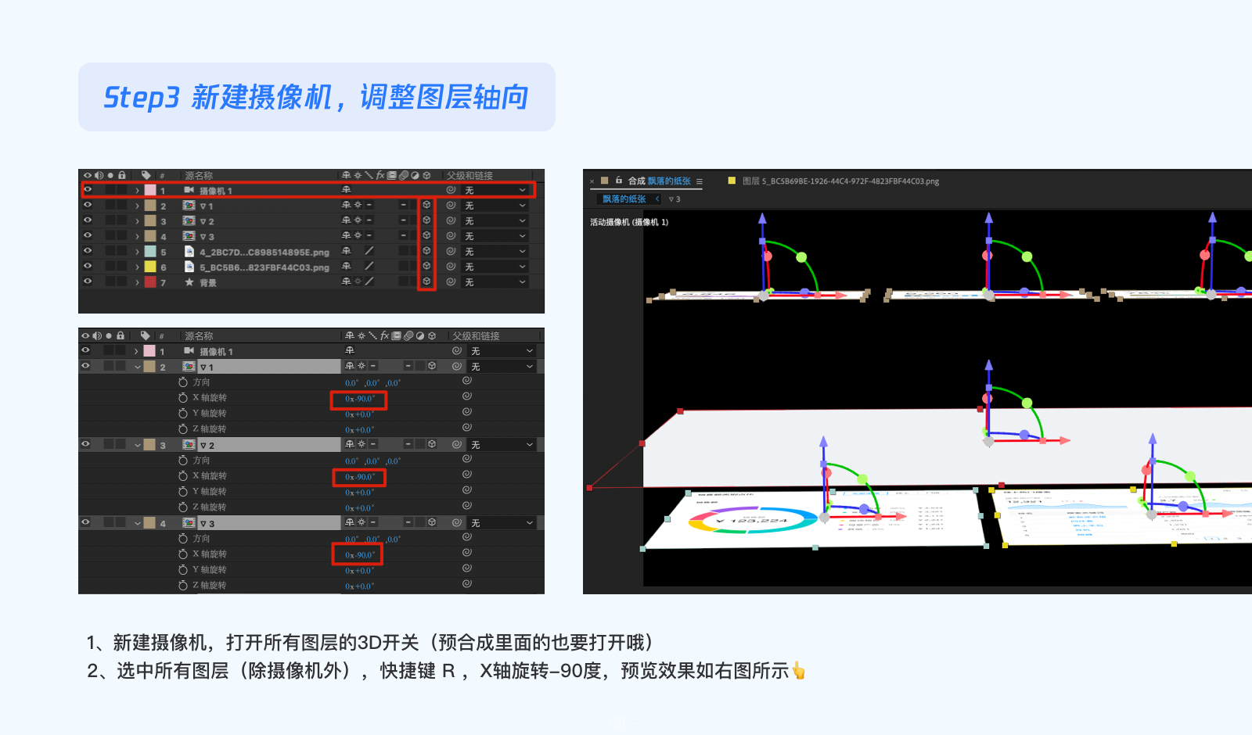The width and height of the screenshot is (1252, 735).
Task: Click the pick whip on the 5_BC5B6...823FBF44C03.png row
Action: pyautogui.click(x=451, y=266)
